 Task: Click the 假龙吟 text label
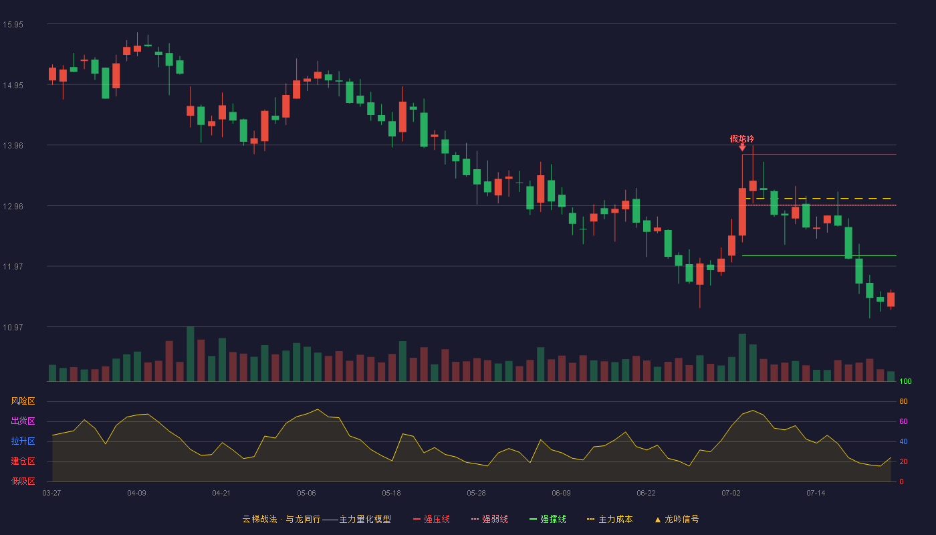pos(742,138)
